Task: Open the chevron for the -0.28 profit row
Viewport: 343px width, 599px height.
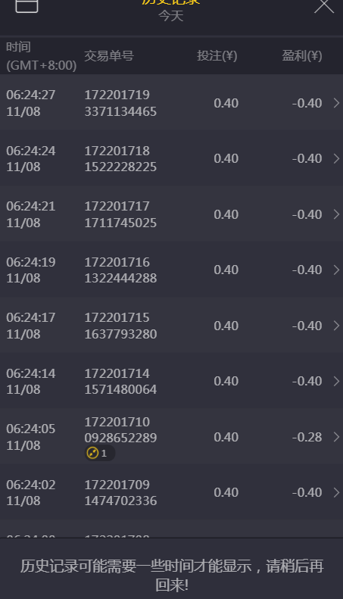Action: point(336,437)
